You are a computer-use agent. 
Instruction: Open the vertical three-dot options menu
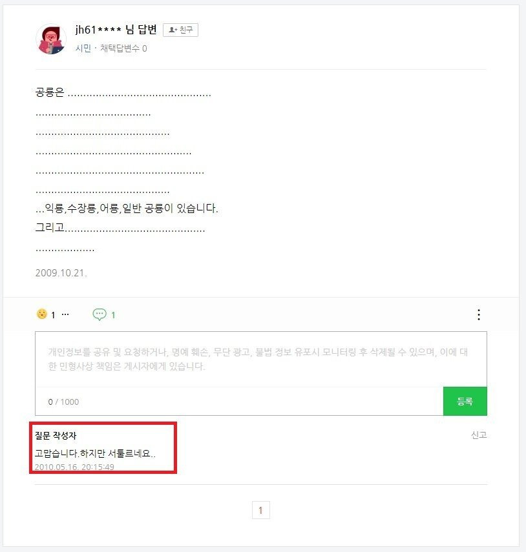coord(478,314)
